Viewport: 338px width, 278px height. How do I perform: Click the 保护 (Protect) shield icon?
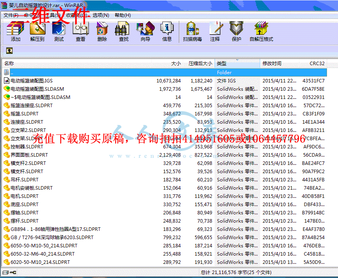[236, 28]
